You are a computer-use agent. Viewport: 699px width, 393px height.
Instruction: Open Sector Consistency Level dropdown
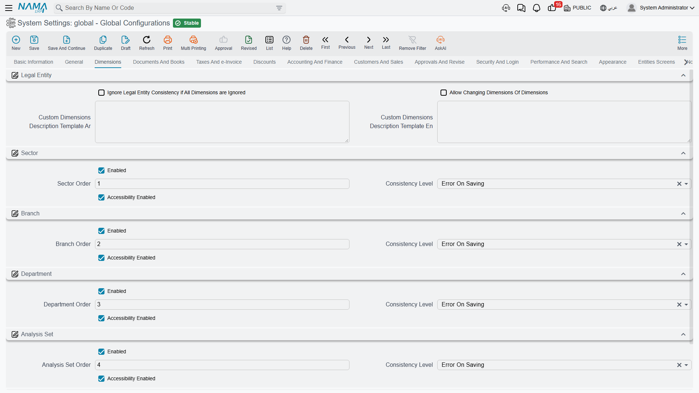pos(686,184)
